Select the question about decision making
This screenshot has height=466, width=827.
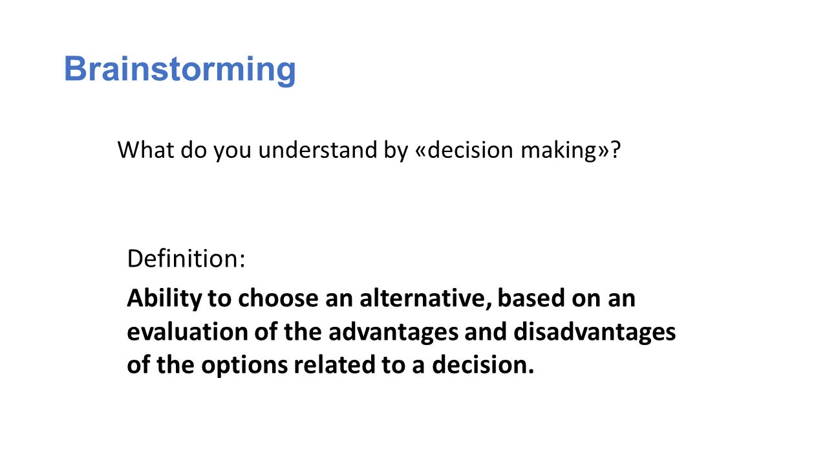[x=369, y=150]
